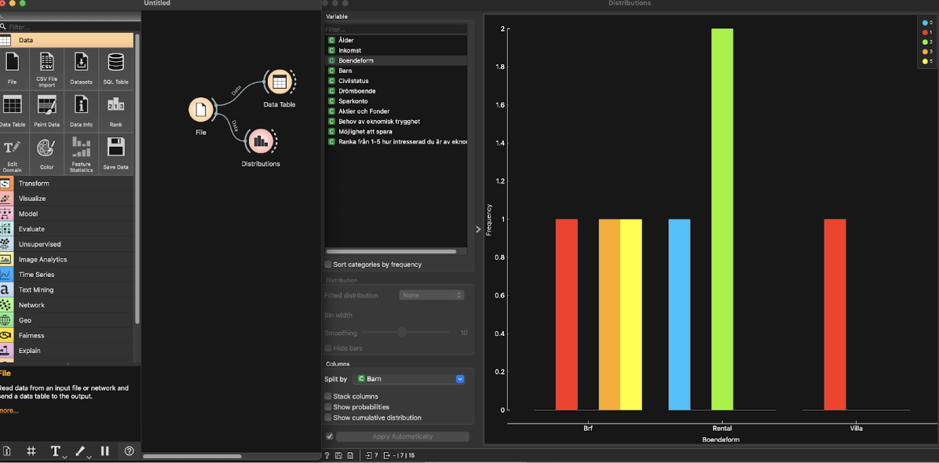
Task: Select the Civilstatus variable
Action: tap(396, 81)
